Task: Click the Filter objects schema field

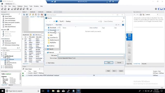Action: pos(12,50)
